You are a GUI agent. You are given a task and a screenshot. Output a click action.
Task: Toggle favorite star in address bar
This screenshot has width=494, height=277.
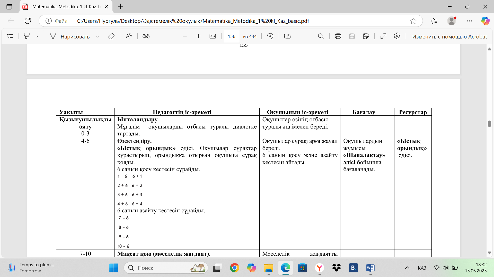(x=413, y=21)
